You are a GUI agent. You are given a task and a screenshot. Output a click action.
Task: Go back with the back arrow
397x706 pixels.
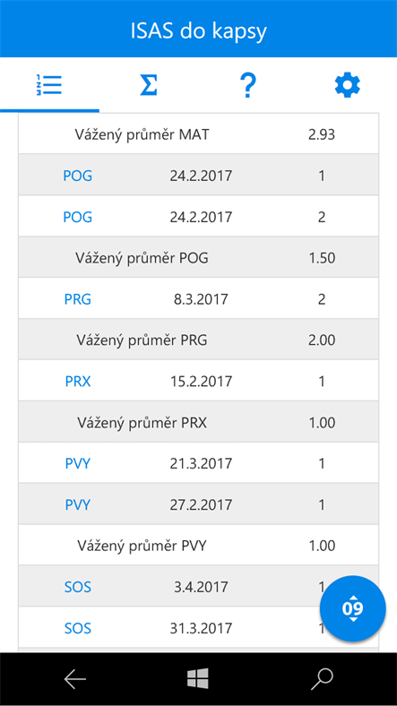coord(75,679)
